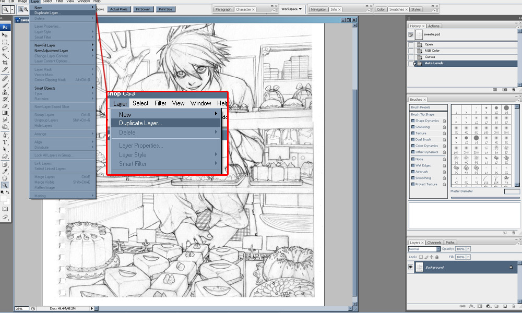Select the Slice tool
The height and width of the screenshot is (313, 522).
5,69
